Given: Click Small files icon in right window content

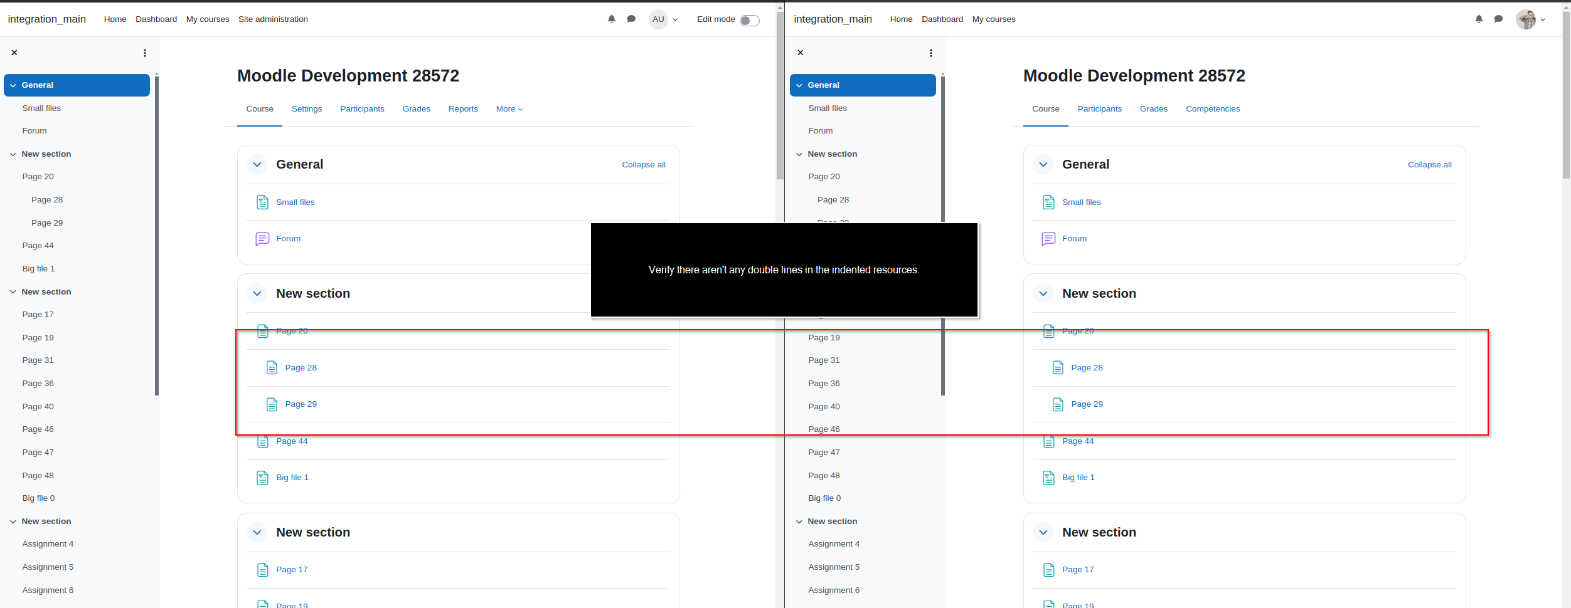Looking at the screenshot, I should pyautogui.click(x=1048, y=202).
